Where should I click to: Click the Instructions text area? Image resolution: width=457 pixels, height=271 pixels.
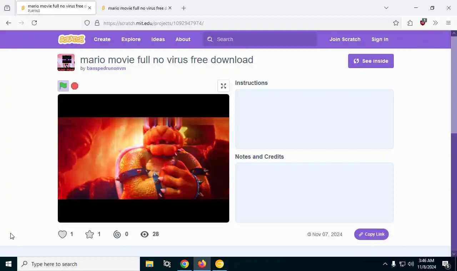point(314,119)
